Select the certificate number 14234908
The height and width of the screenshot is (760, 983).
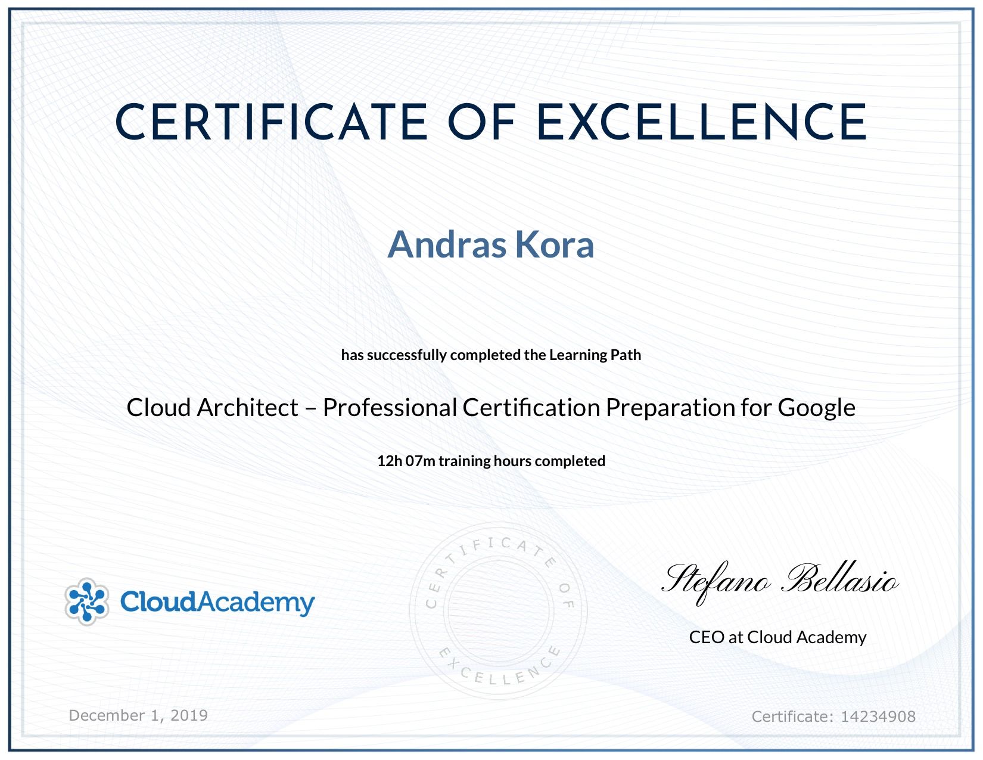point(878,716)
